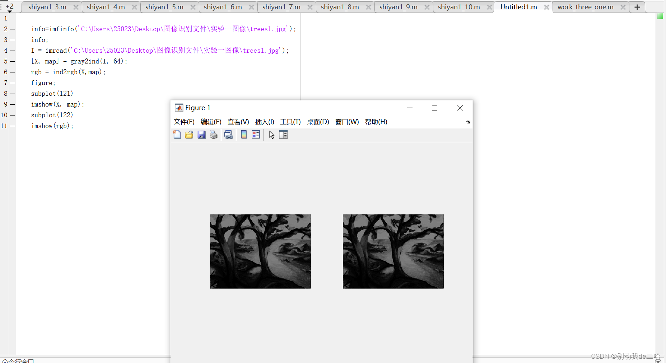Viewport: 666px width, 363px height.
Task: Close the shiyan1_7.m tab
Action: pyautogui.click(x=310, y=7)
